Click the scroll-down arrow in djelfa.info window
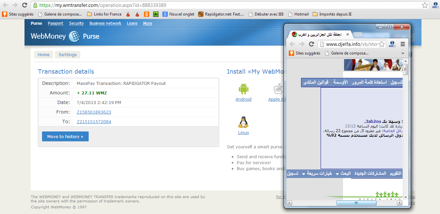 406,197
